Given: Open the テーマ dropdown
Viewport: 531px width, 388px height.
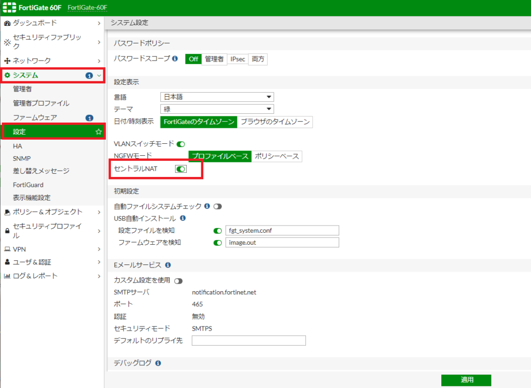Looking at the screenshot, I should point(217,109).
